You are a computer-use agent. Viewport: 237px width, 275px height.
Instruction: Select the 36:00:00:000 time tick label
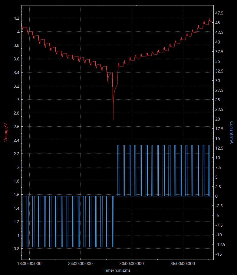point(183,264)
